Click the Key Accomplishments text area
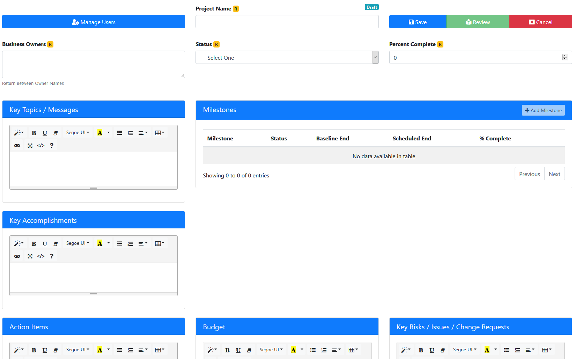Viewport: 575px width, 359px height. [x=94, y=278]
